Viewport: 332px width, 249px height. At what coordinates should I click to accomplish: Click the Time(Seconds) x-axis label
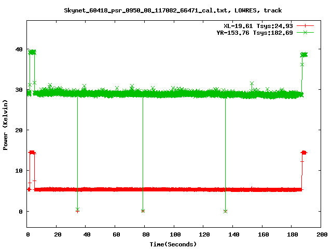tap(173, 244)
